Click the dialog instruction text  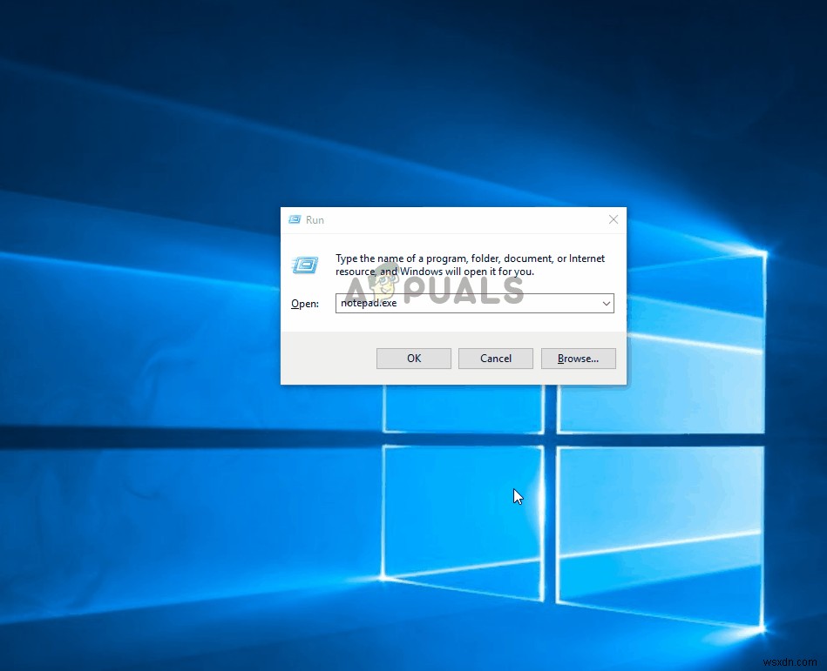471,265
